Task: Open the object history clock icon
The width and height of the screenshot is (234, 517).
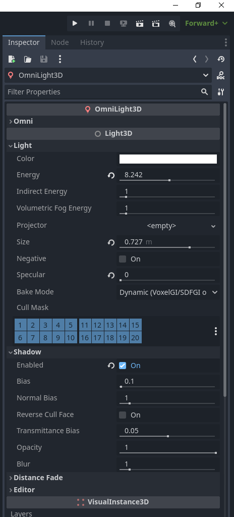Action: click(221, 59)
